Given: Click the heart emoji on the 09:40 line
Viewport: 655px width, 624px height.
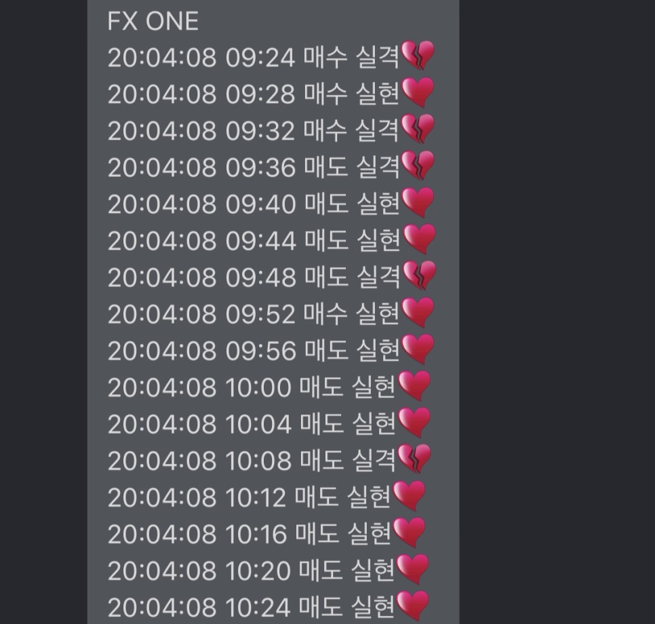Looking at the screenshot, I should coord(418,203).
